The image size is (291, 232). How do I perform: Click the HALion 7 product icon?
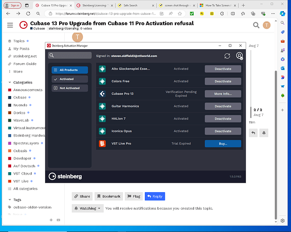pos(102,119)
